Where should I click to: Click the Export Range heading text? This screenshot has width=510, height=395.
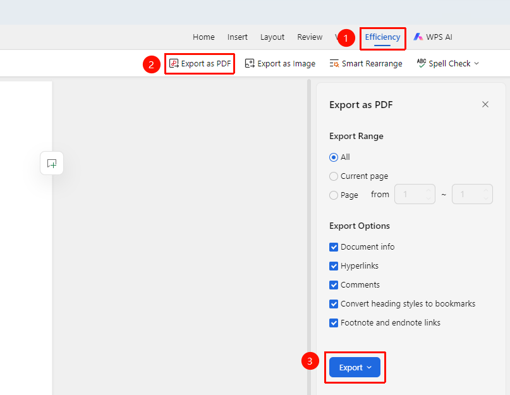pyautogui.click(x=356, y=136)
